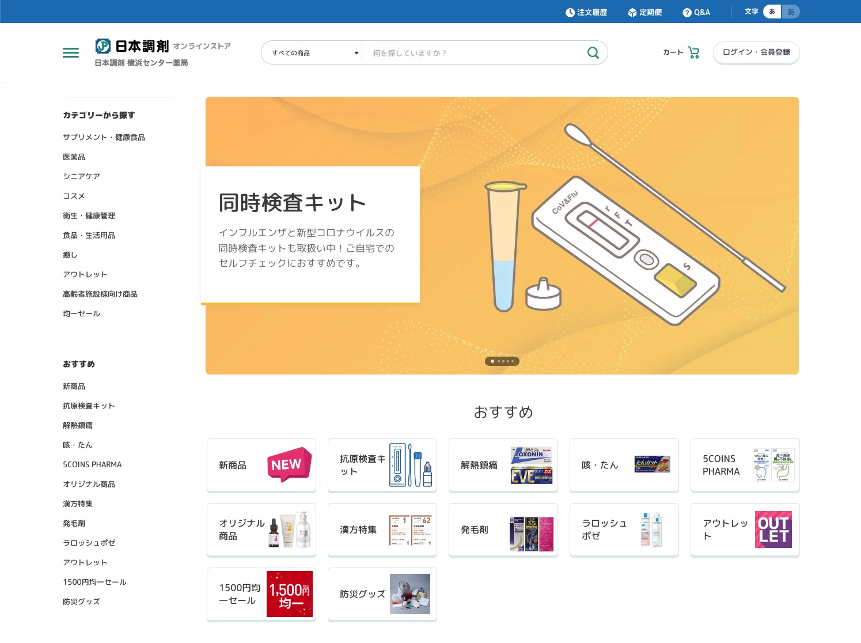Open the ラロッシュポゼ recommendation link

(x=89, y=543)
